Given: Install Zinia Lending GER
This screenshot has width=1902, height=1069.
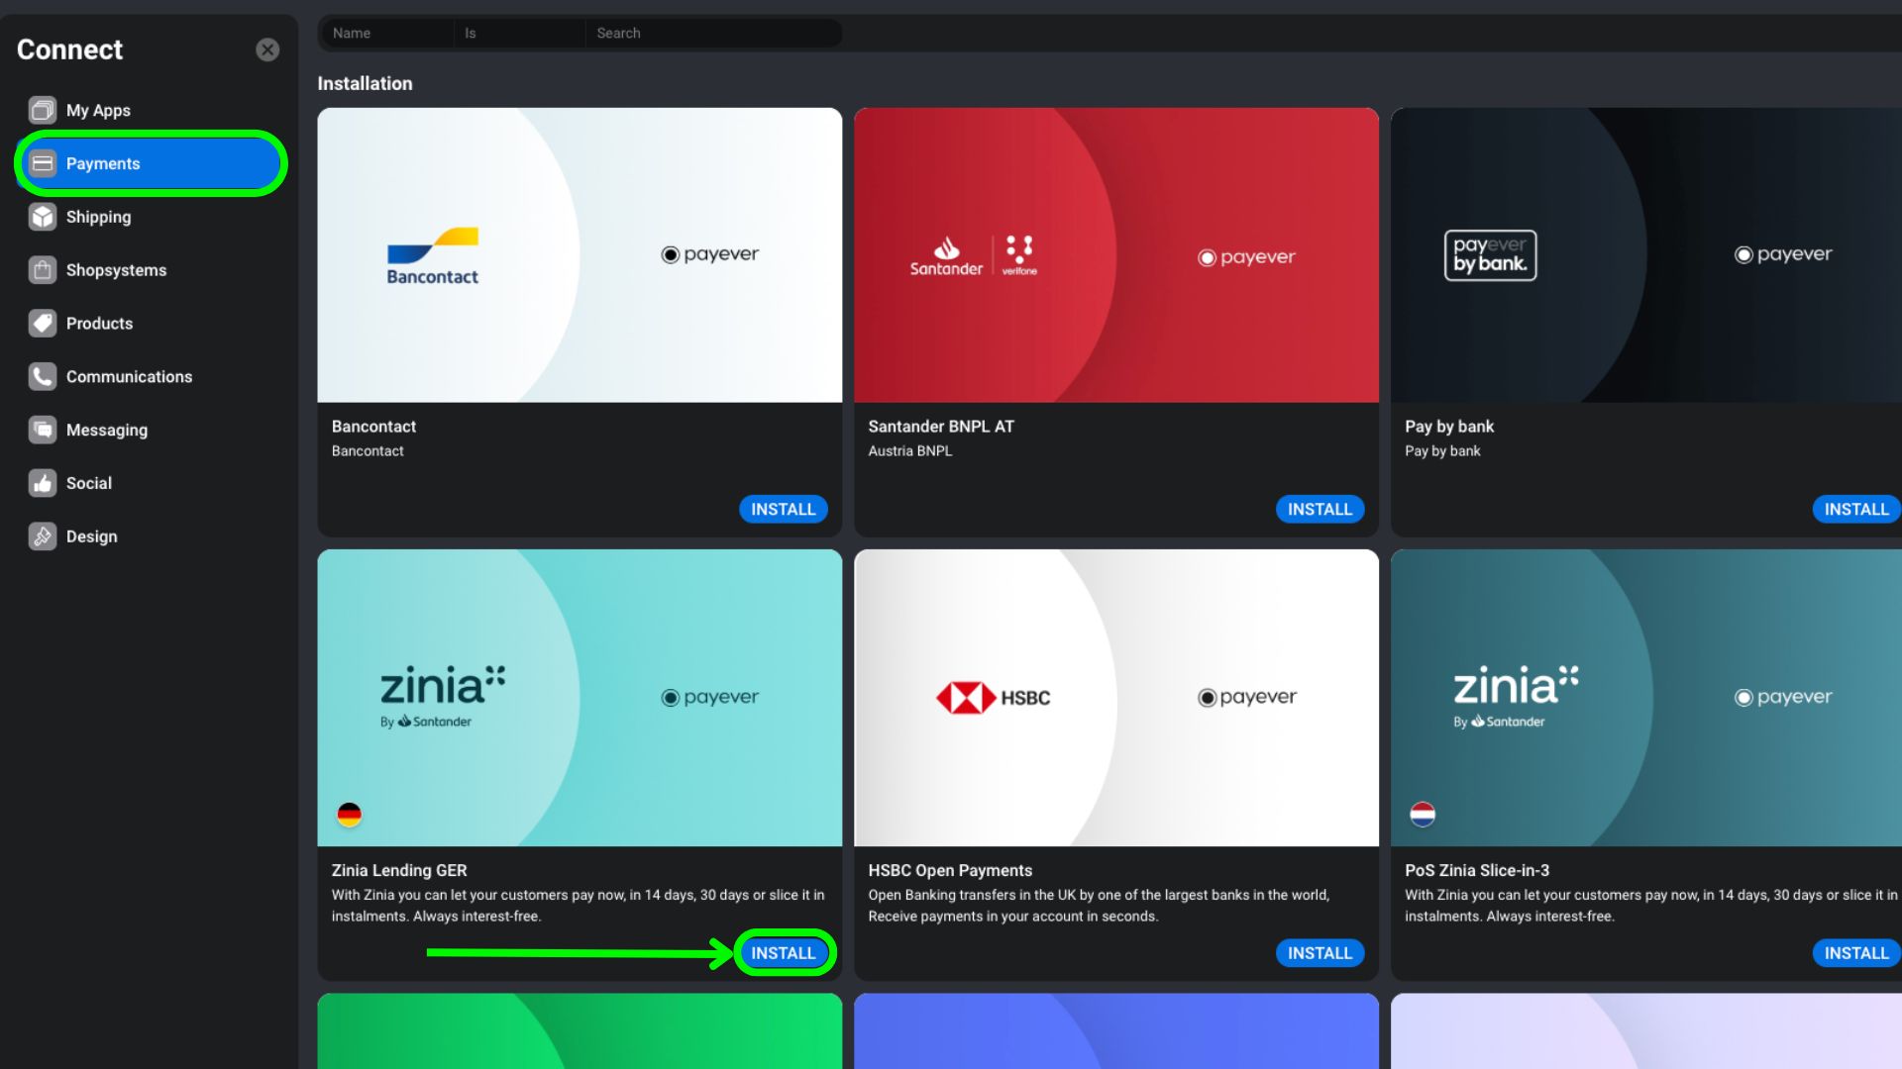Looking at the screenshot, I should point(783,953).
